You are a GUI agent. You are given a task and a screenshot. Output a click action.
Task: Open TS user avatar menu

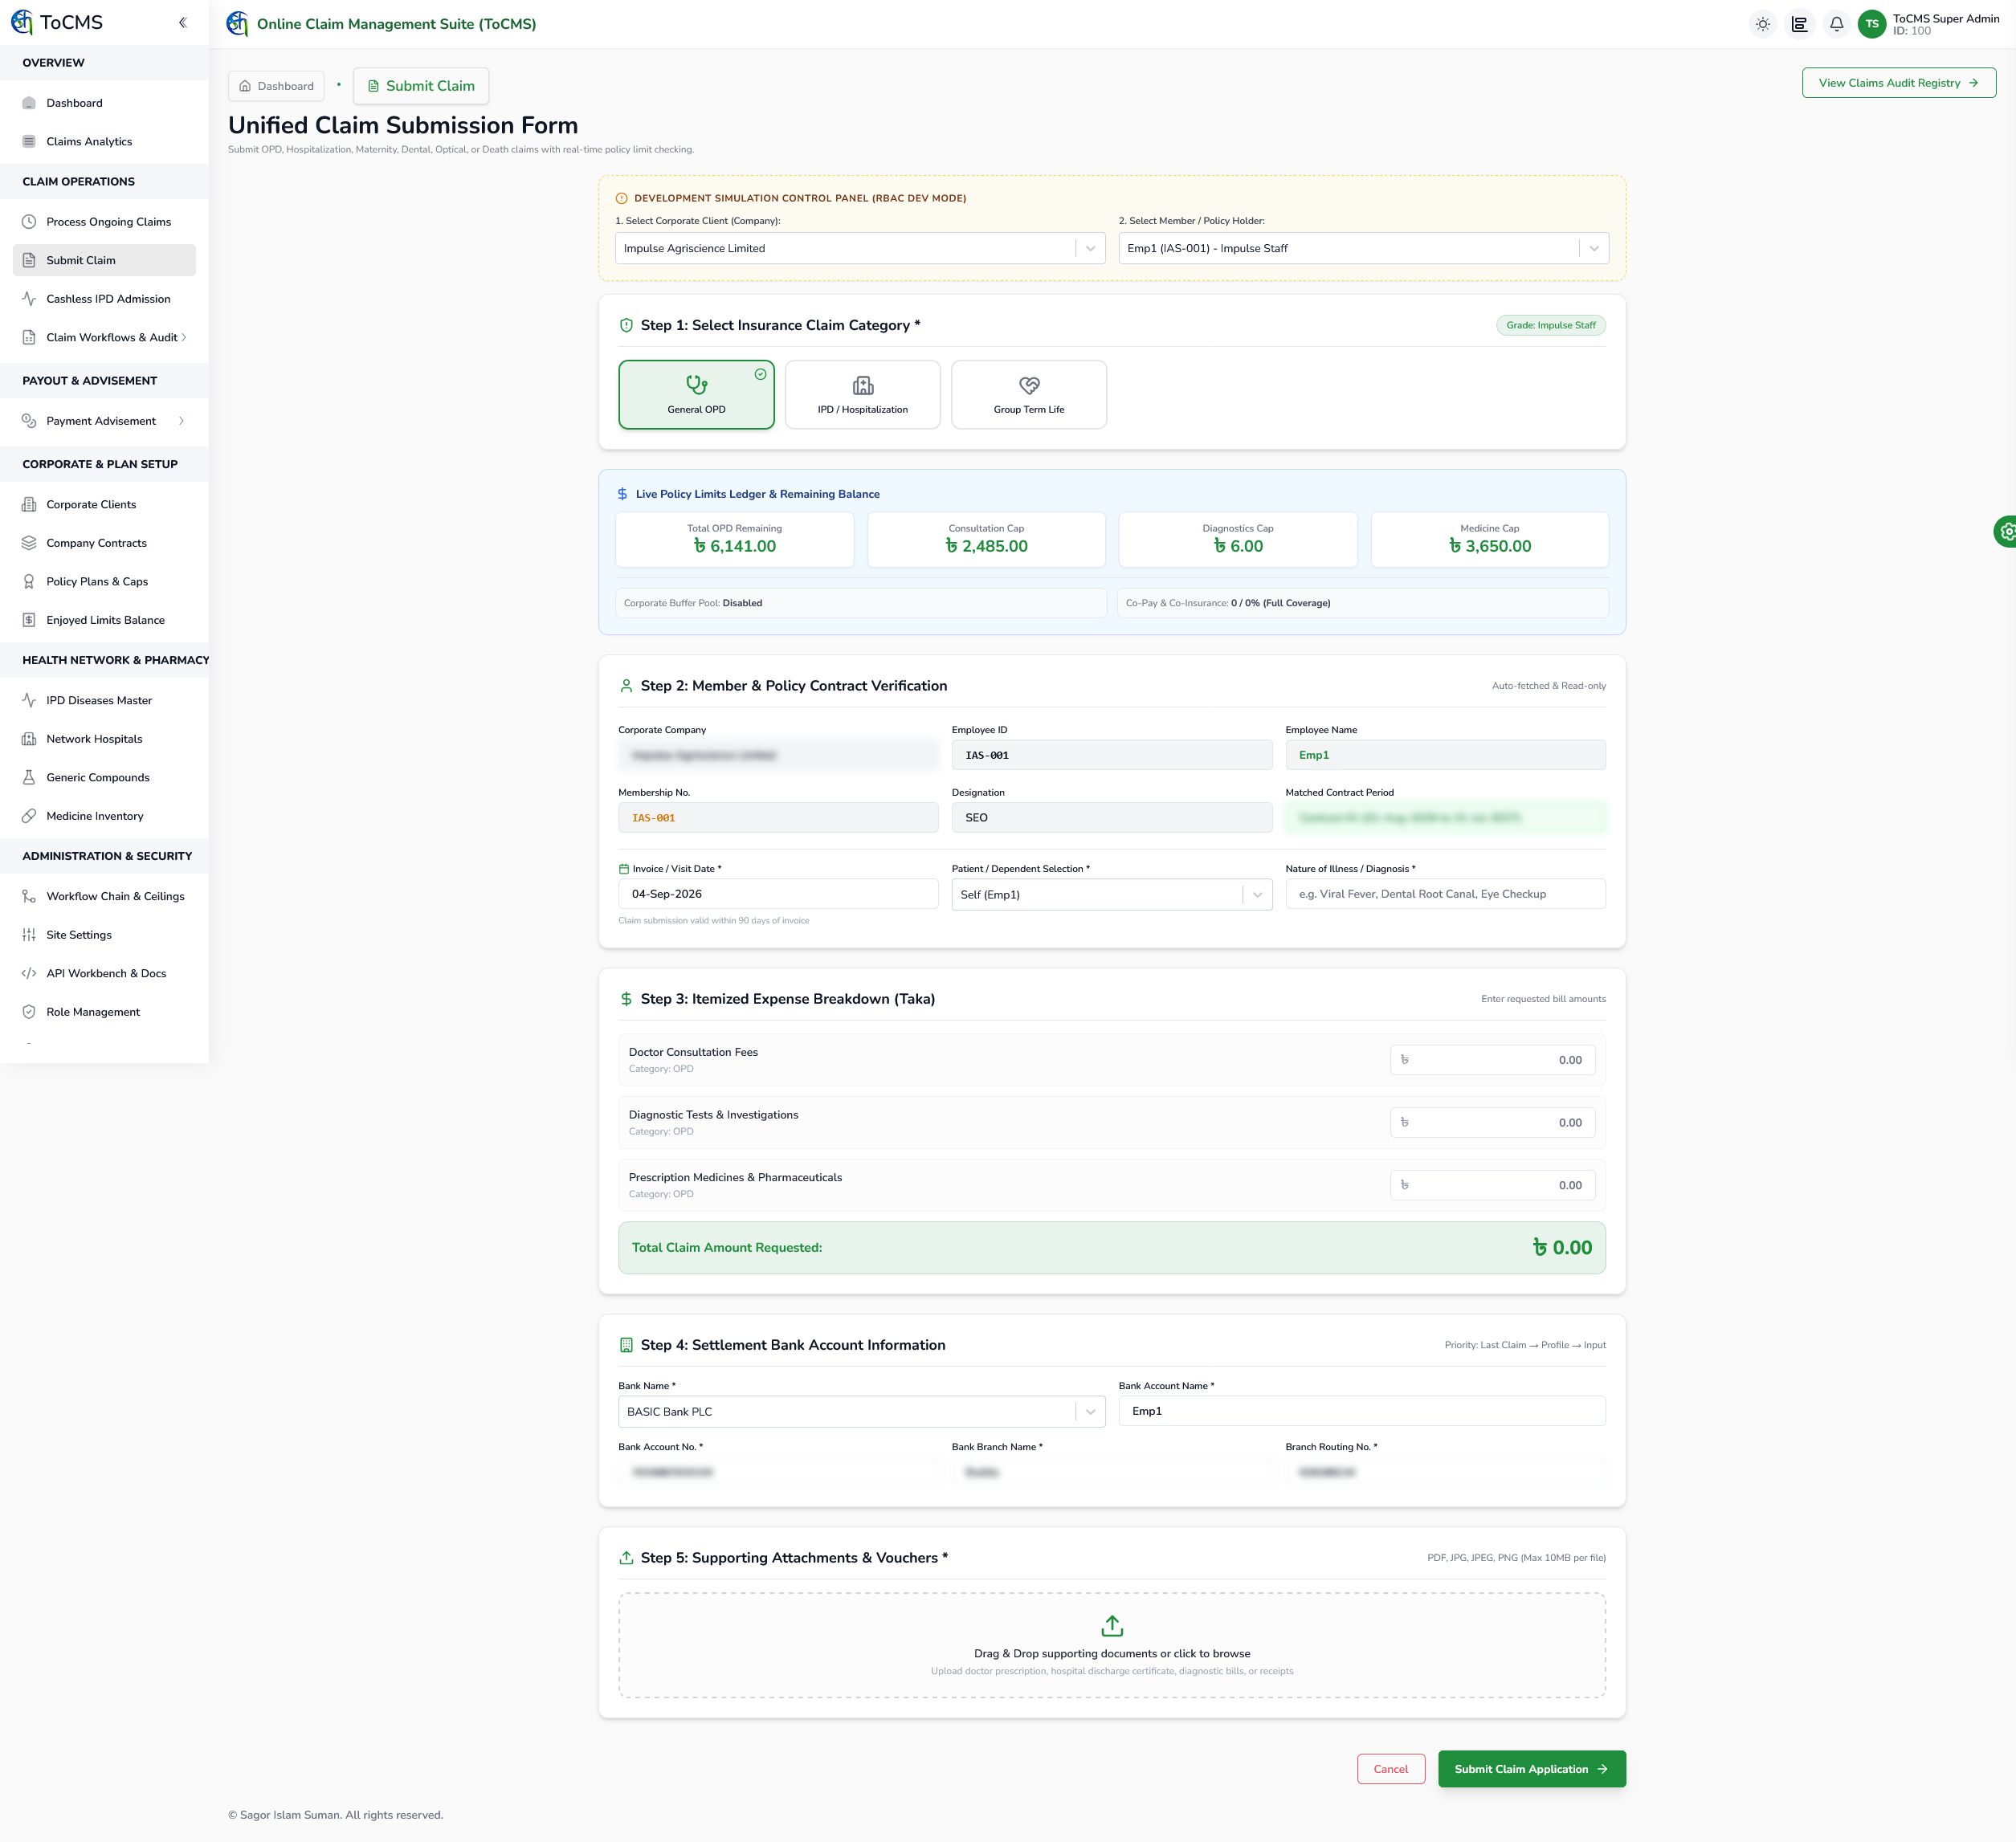[x=1871, y=24]
